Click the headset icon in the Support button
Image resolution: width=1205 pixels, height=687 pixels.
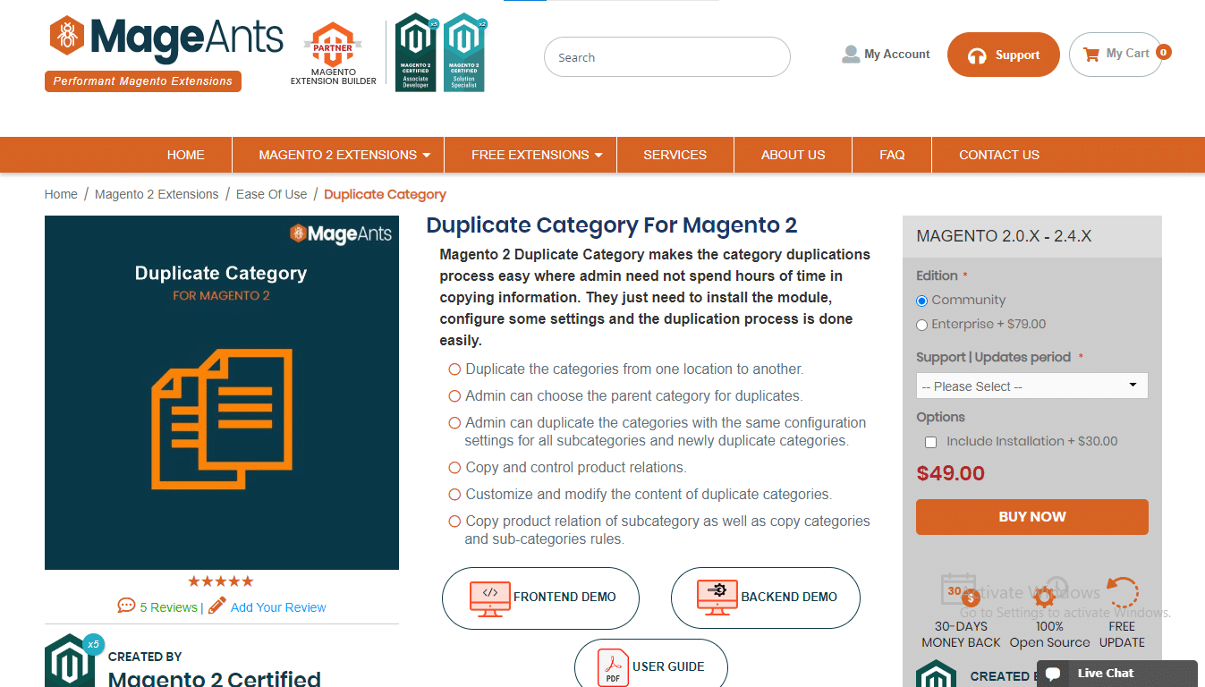click(978, 55)
